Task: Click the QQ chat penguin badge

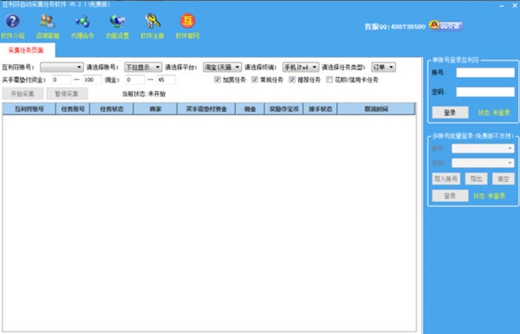Action: 445,25
